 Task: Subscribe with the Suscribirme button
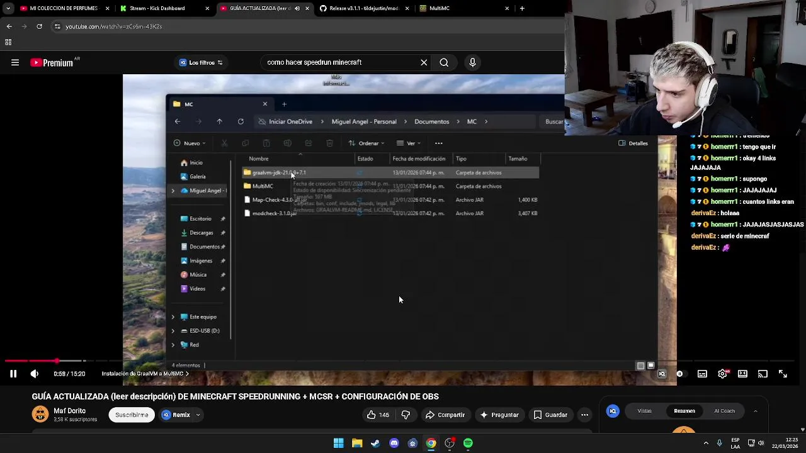click(x=132, y=415)
